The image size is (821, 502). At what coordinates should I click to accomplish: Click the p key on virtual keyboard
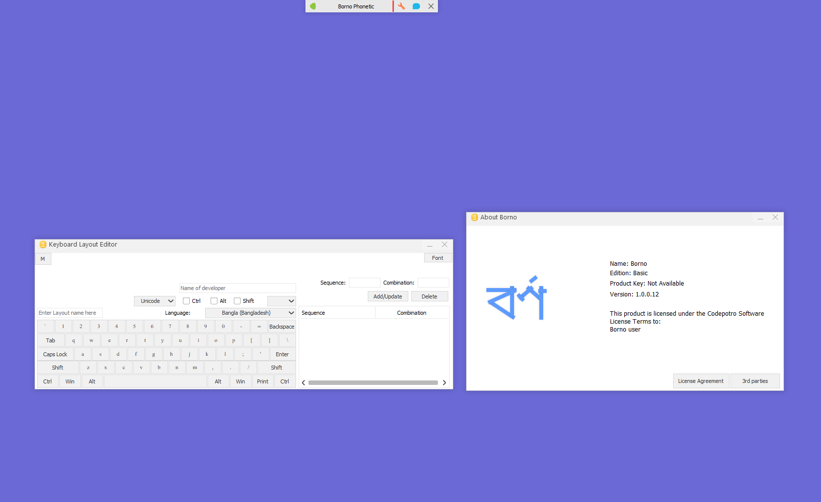(234, 340)
